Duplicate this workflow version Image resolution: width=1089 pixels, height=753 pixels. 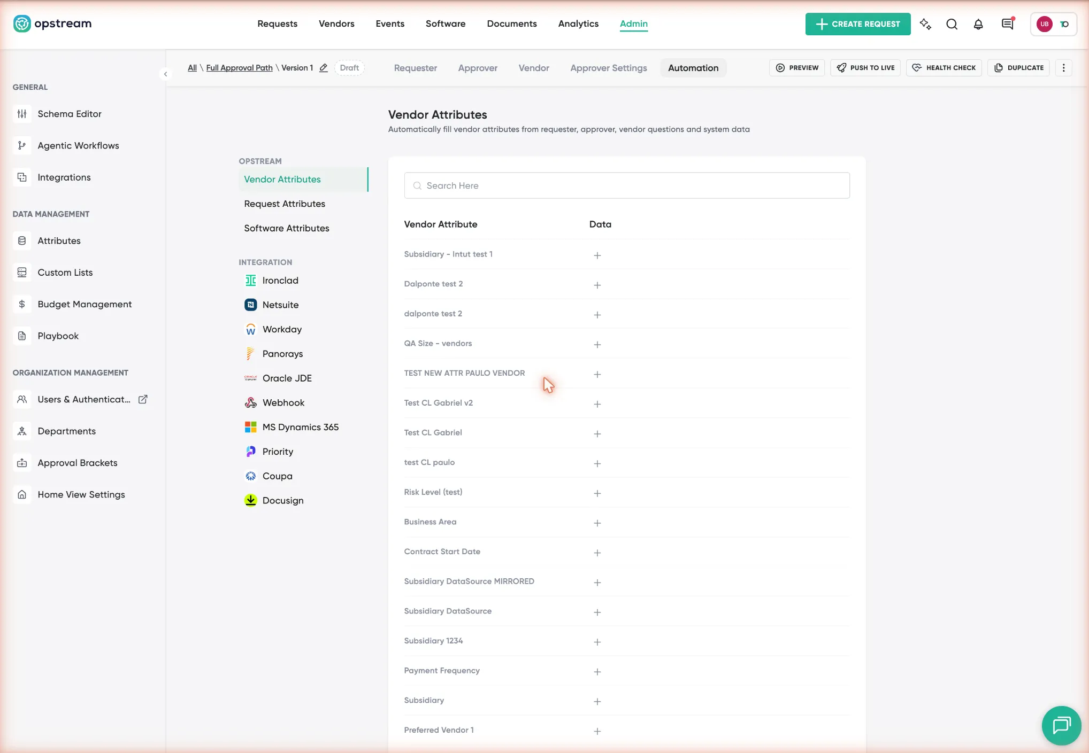click(1018, 68)
